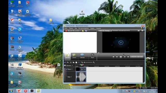Open the Дорожки tracks dropdown
Viewport: 166px width, 93px height.
68,65
